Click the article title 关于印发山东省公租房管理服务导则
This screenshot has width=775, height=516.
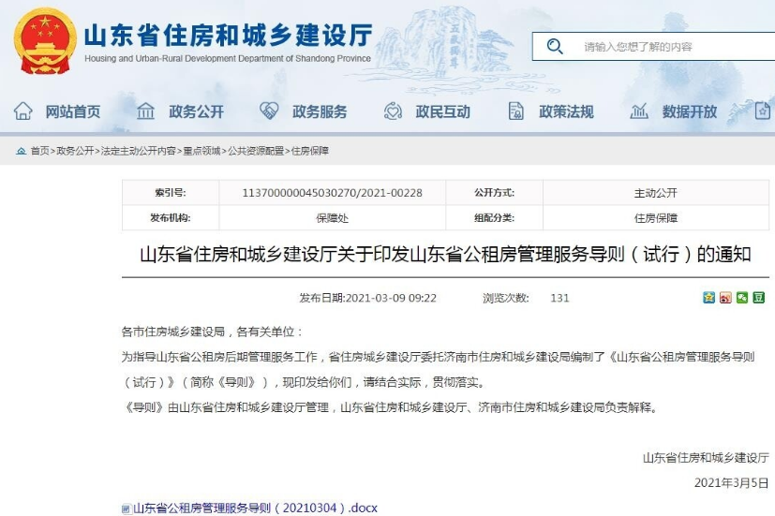click(445, 255)
